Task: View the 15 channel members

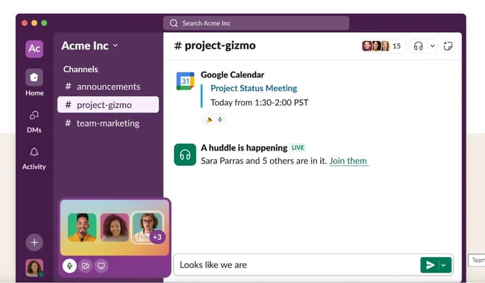Action: click(x=382, y=46)
